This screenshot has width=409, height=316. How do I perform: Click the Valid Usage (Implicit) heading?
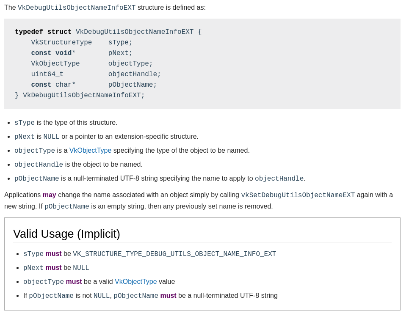pyautogui.click(x=66, y=234)
